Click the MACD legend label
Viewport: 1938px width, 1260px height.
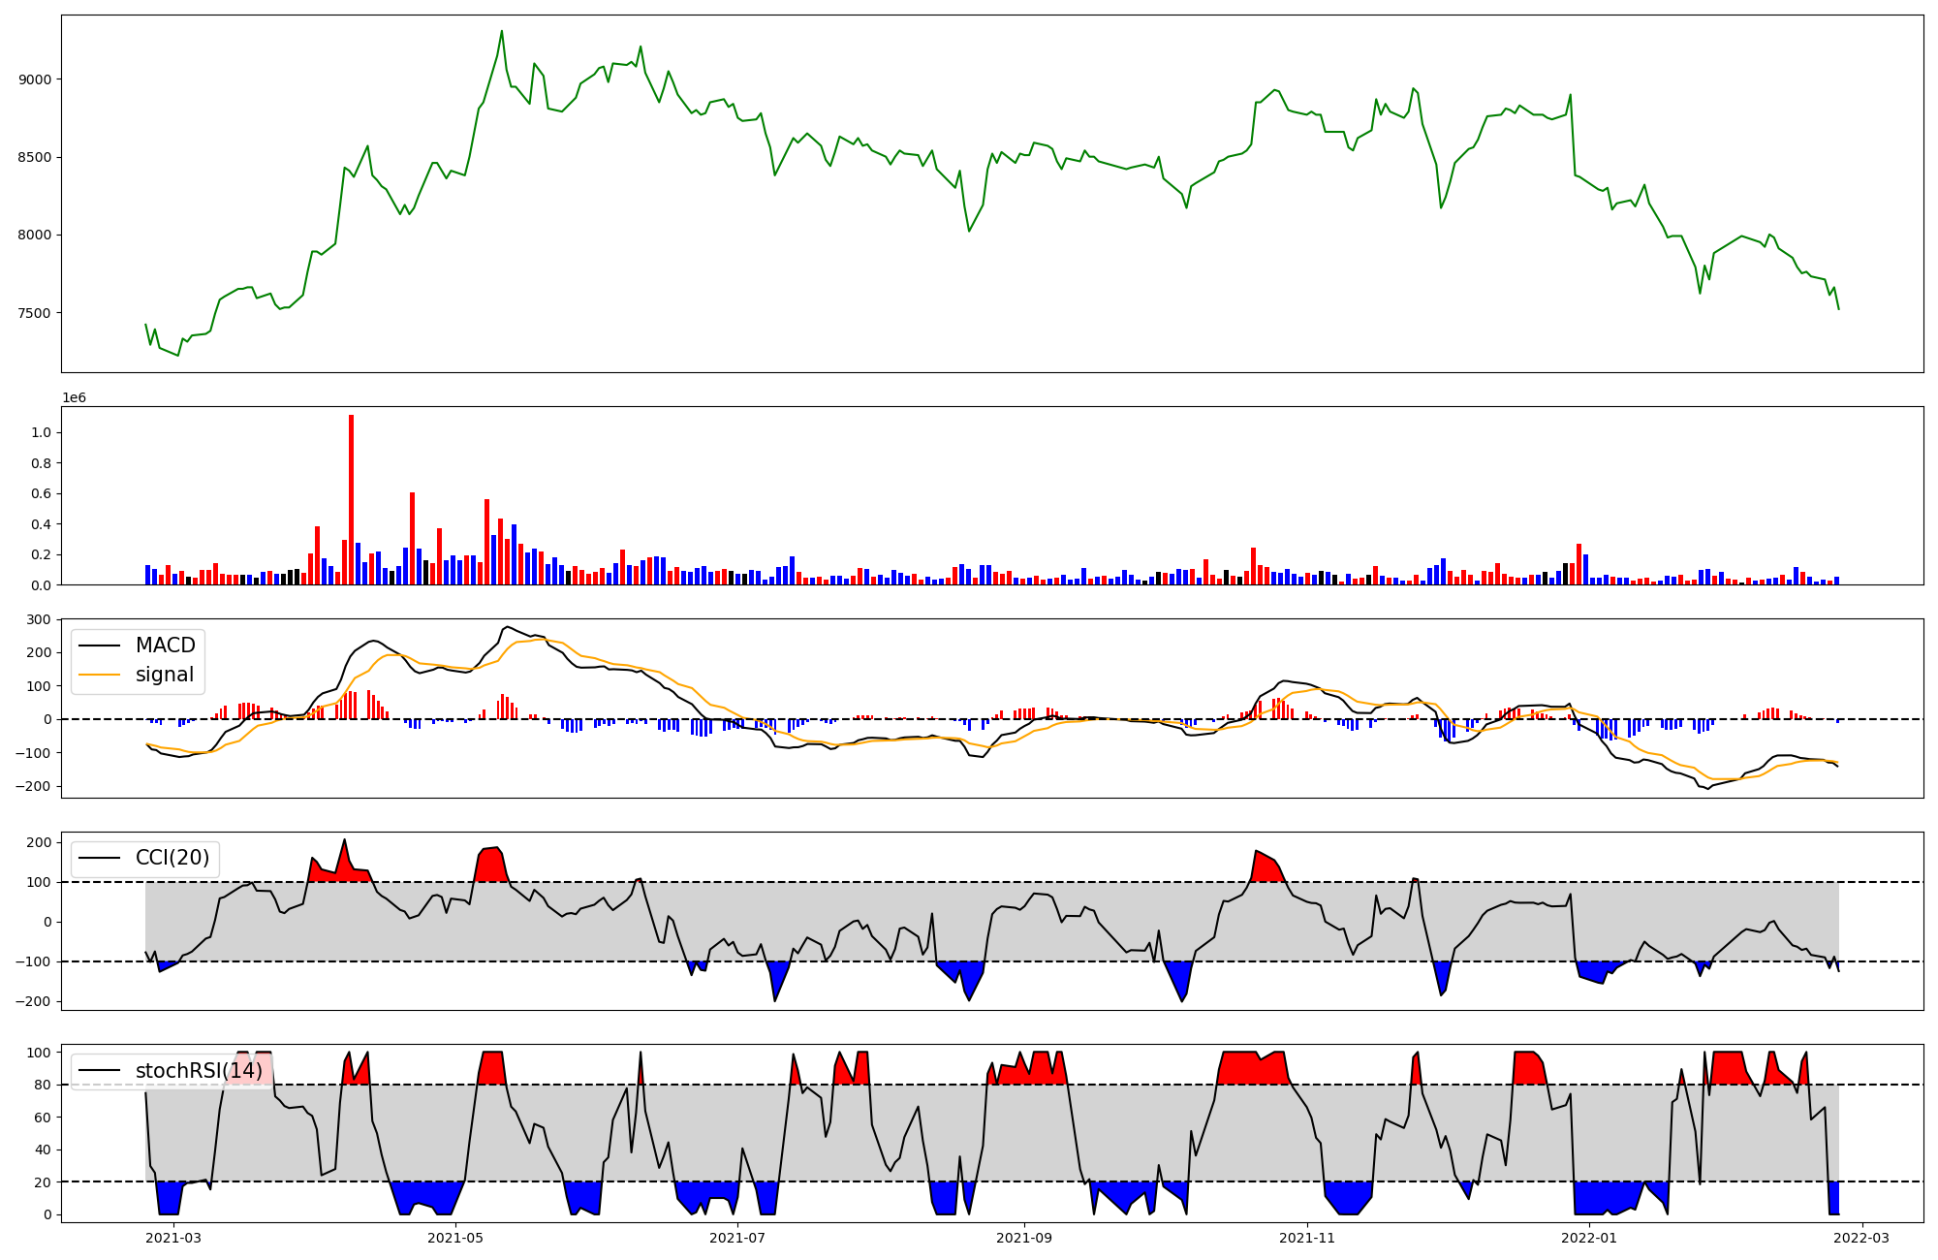(x=165, y=646)
